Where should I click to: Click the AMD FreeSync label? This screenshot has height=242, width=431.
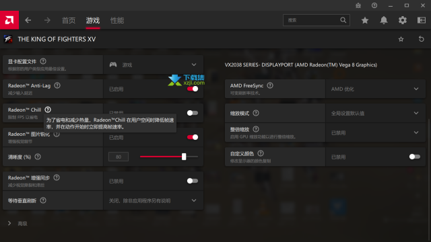246,85
